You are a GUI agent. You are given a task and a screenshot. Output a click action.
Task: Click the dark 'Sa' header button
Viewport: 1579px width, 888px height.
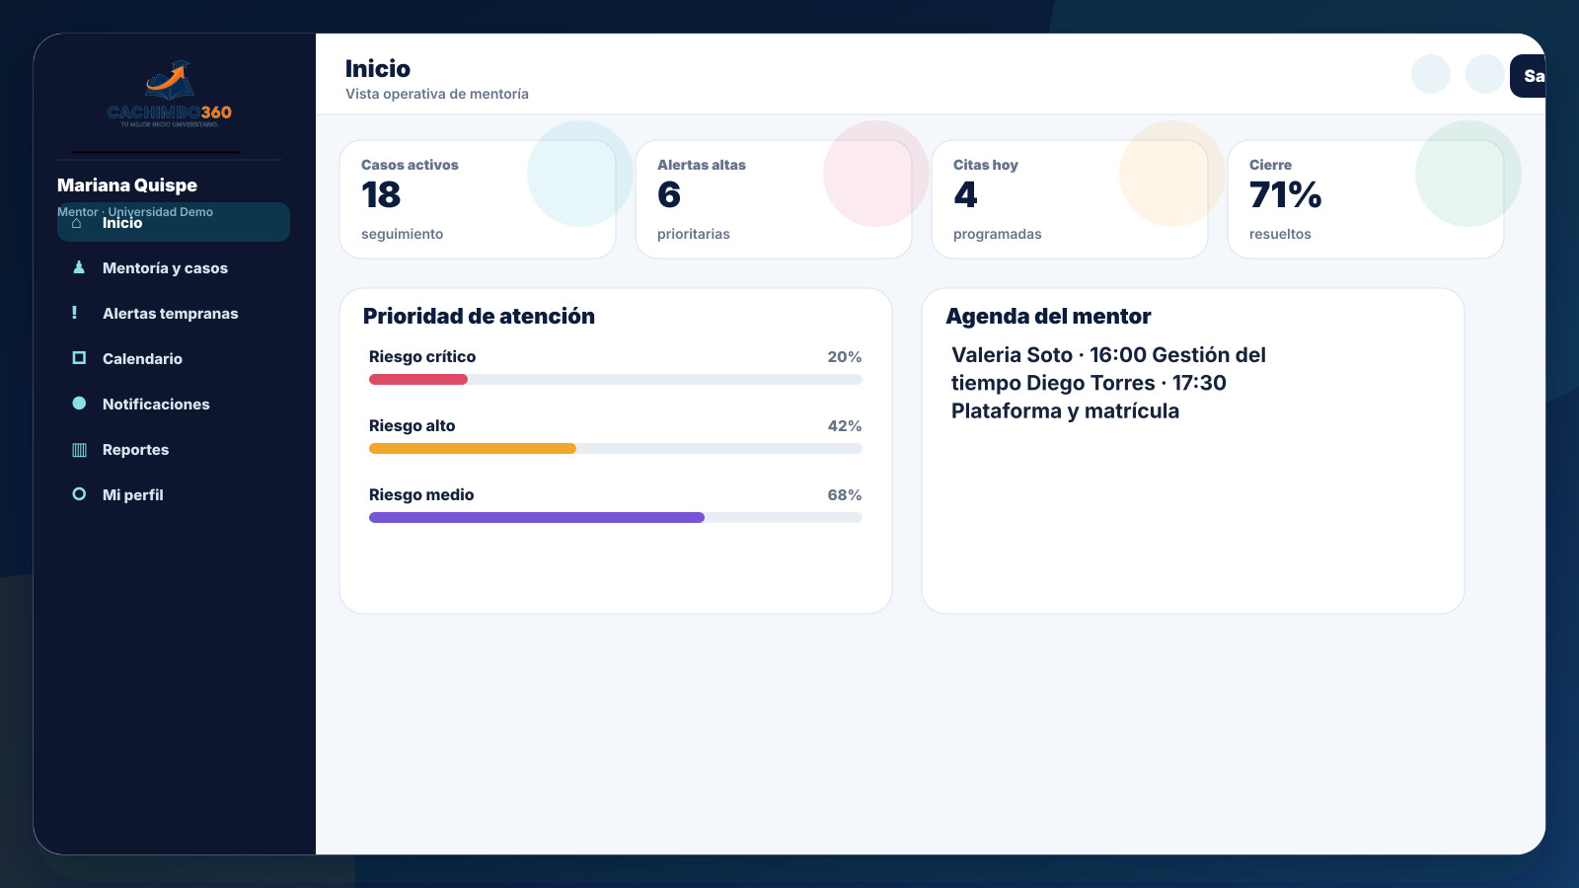tap(1528, 76)
